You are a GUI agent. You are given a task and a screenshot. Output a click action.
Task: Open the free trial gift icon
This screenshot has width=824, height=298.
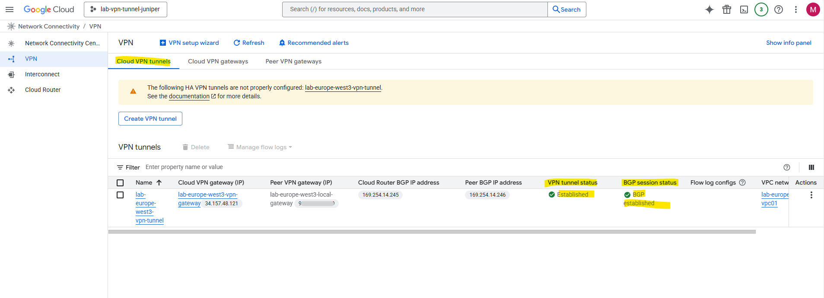click(x=727, y=9)
